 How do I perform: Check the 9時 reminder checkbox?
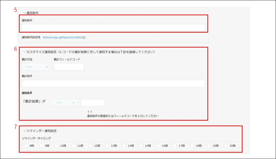pyautogui.click(x=41, y=146)
